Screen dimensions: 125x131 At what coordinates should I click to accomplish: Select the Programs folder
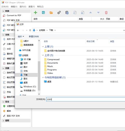click(52, 70)
